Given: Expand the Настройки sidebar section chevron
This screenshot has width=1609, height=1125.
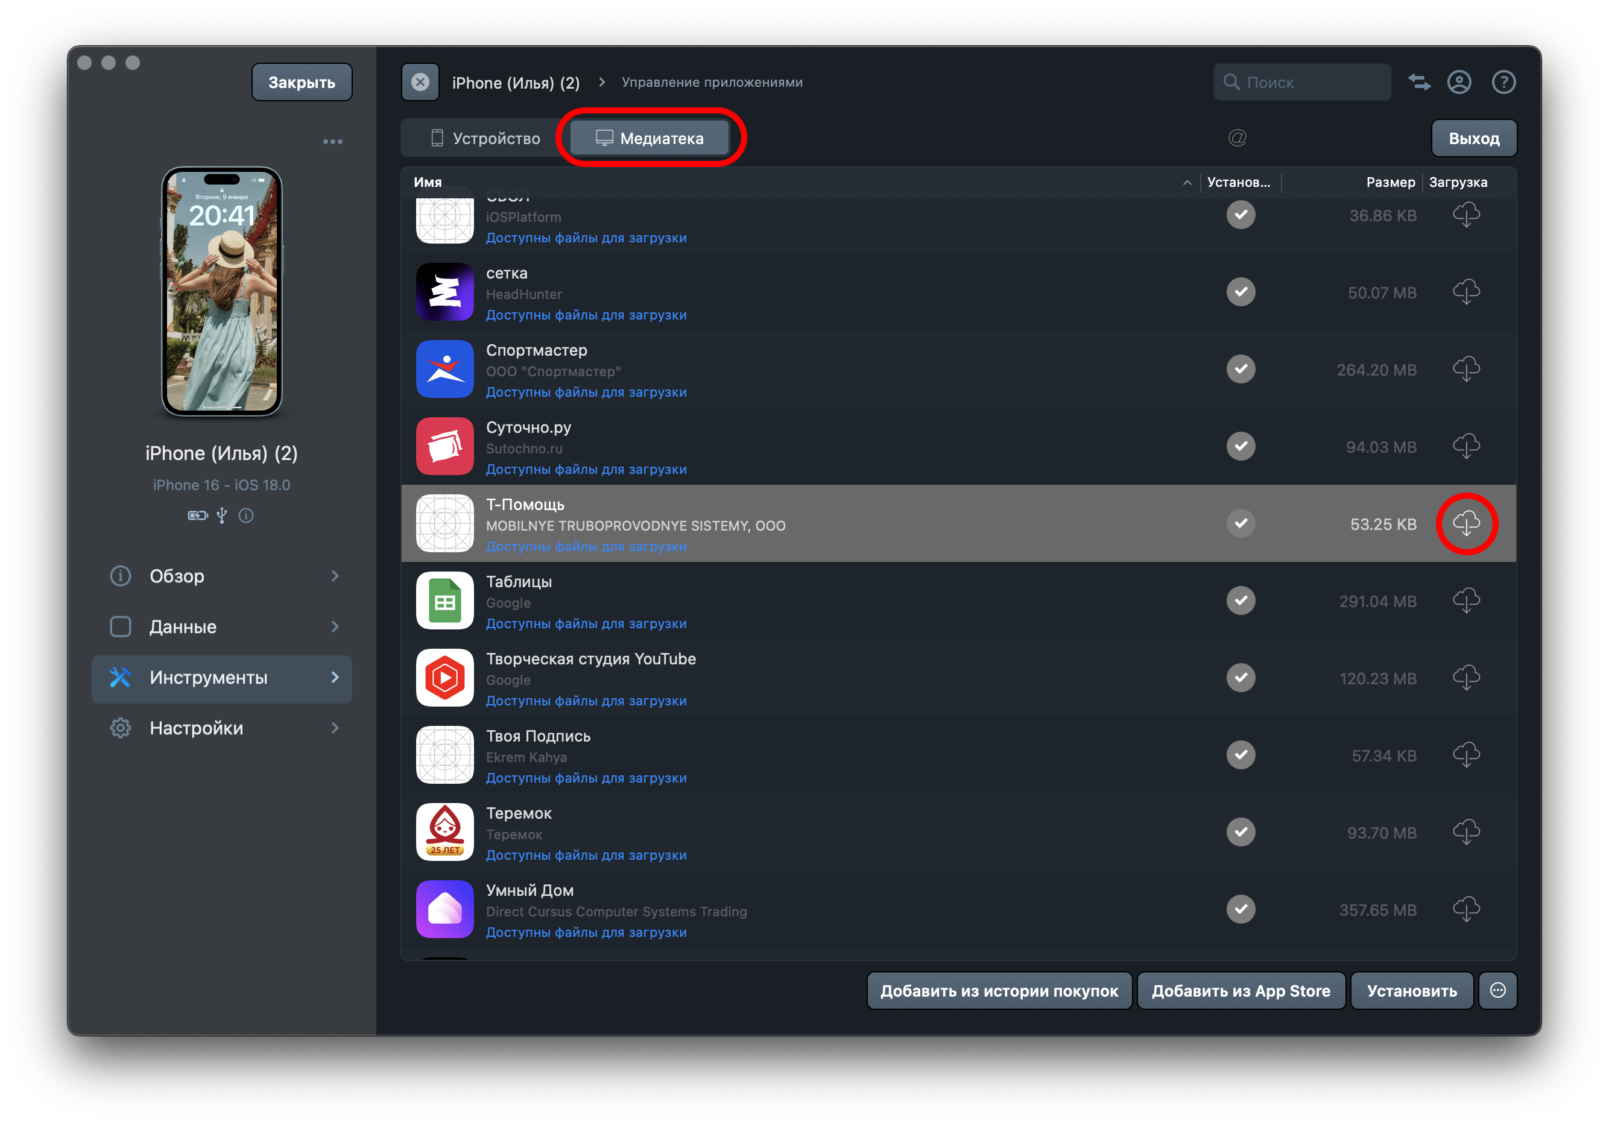Looking at the screenshot, I should pos(335,728).
